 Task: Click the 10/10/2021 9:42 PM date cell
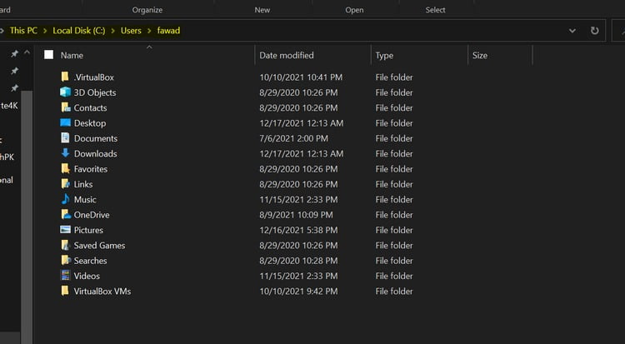[298, 292]
